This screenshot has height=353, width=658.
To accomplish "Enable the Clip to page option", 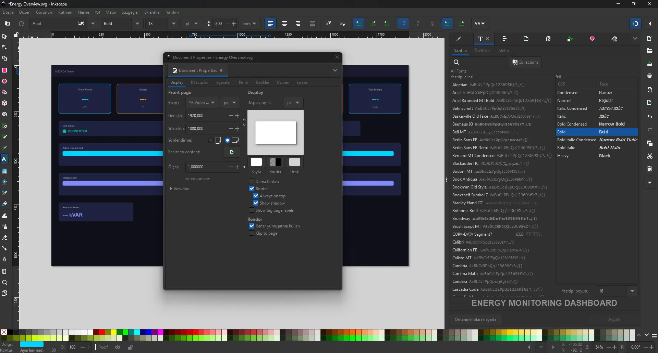I will [251, 233].
